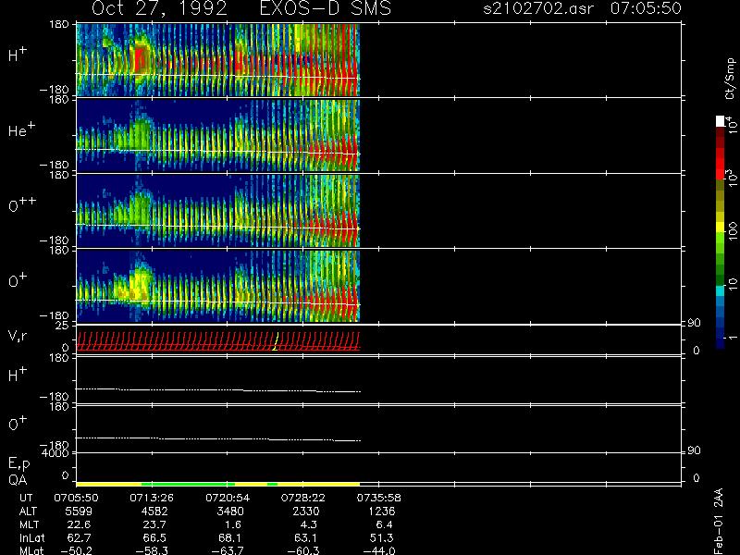Click the UT value '0735:58'

379,498
